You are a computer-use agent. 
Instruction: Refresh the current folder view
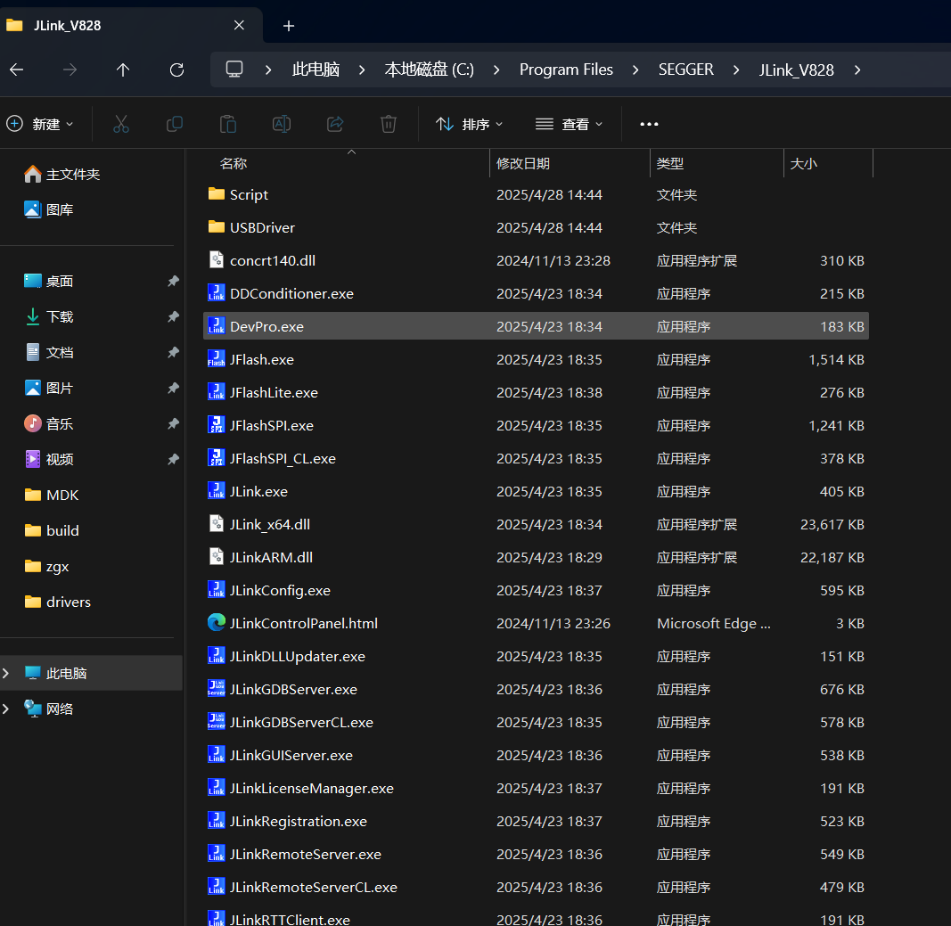coord(176,70)
